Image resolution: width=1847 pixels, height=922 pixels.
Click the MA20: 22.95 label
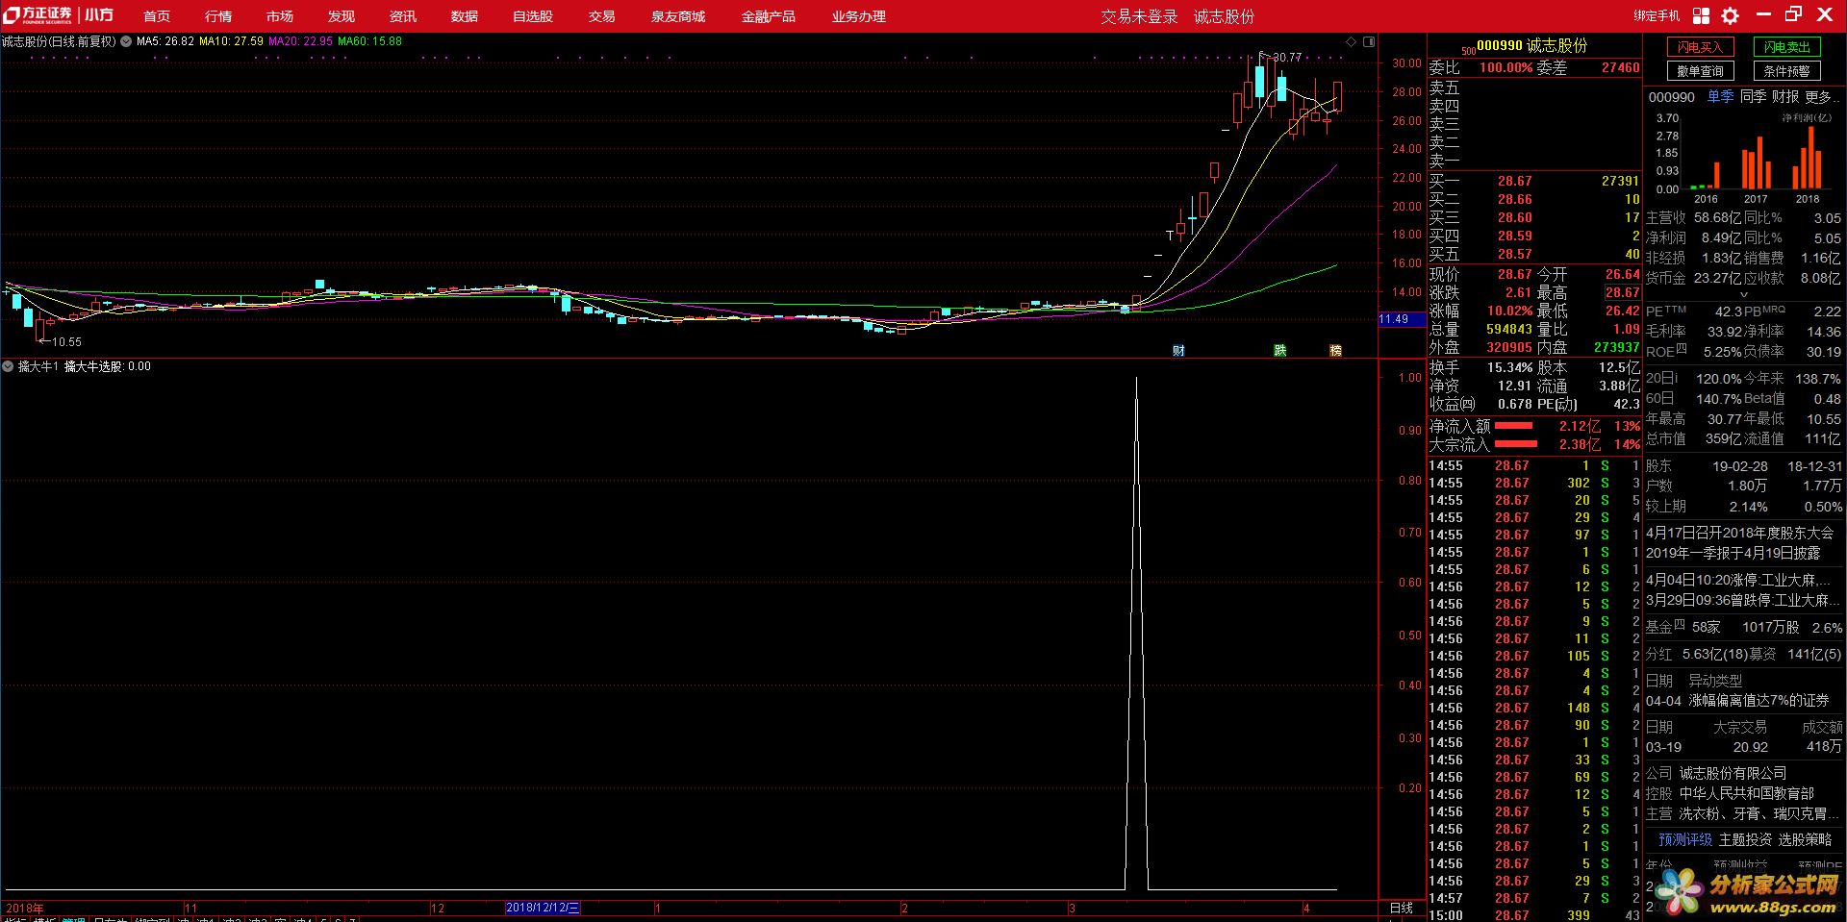click(x=301, y=41)
